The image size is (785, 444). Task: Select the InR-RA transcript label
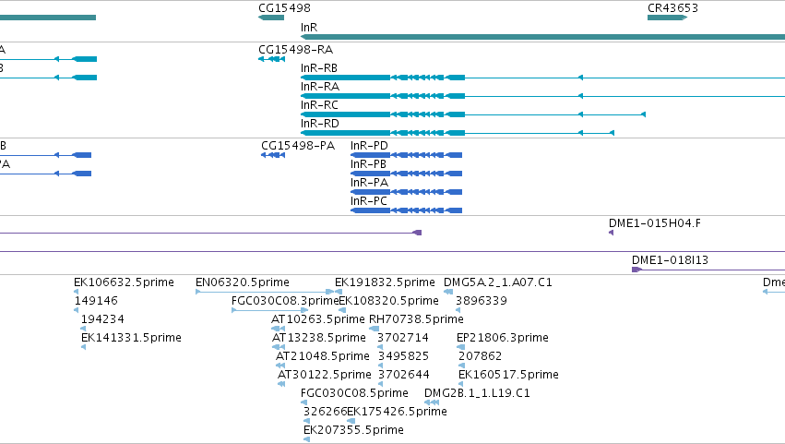[320, 87]
